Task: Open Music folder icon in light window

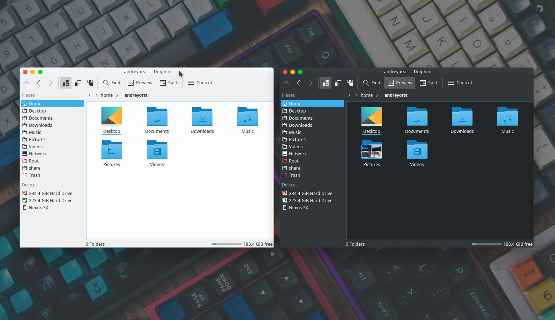Action: click(247, 116)
